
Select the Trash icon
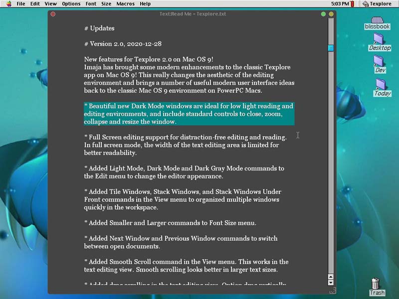coord(377,287)
